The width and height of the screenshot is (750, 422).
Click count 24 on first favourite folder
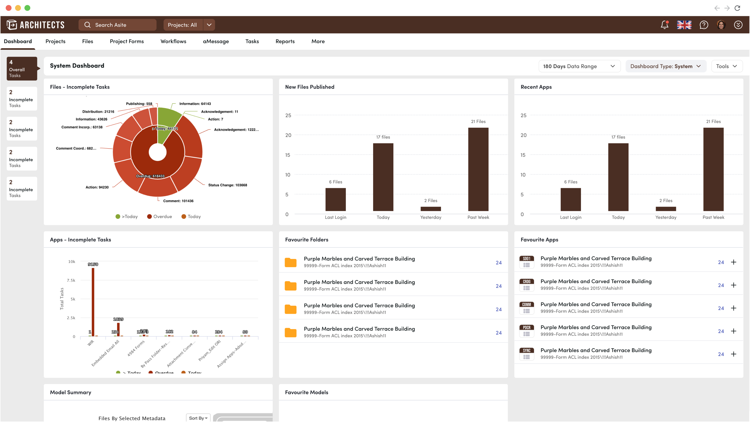point(498,263)
